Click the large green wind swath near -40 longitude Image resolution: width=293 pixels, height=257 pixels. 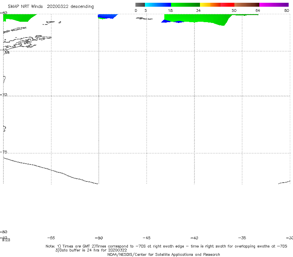click(x=198, y=18)
